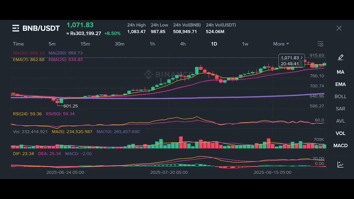
Task: Click the 24h Vol(USDT) value 524.06M
Action: (x=215, y=32)
